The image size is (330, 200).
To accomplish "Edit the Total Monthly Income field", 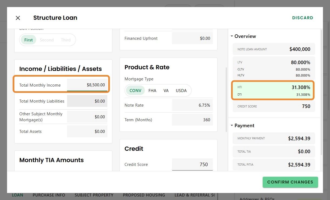I will pos(87,85).
